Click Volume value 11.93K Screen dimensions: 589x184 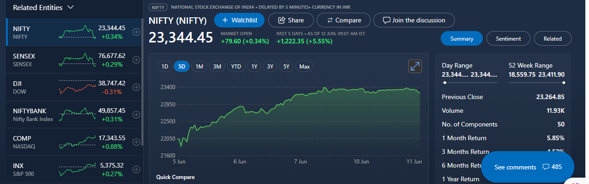click(x=555, y=110)
